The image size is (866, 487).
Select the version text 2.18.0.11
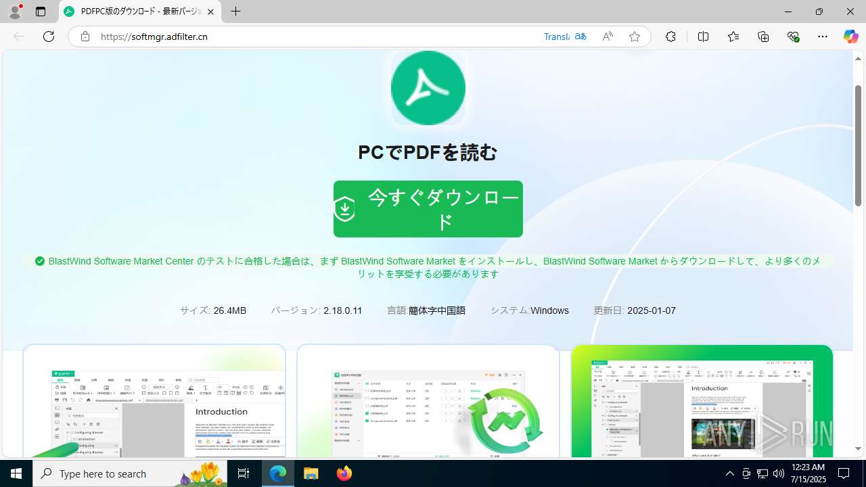342,310
